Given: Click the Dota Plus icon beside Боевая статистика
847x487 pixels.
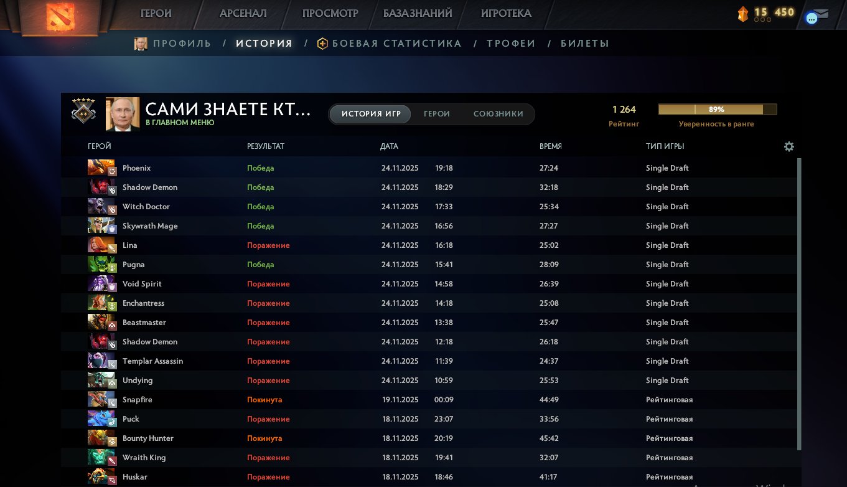Looking at the screenshot, I should tap(322, 44).
